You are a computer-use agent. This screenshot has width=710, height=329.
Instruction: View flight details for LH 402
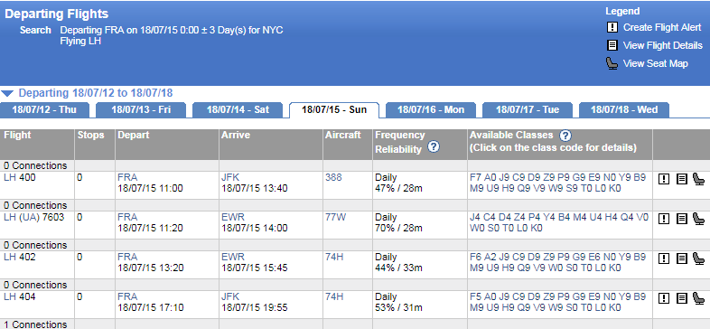tap(681, 258)
